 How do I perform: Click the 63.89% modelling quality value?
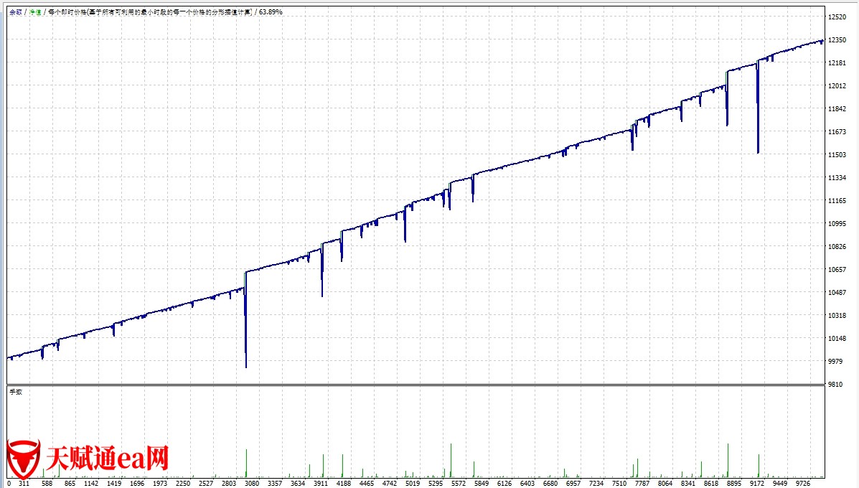click(271, 12)
